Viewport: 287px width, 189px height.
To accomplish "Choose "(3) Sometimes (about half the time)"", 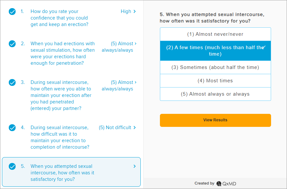I will point(215,67).
